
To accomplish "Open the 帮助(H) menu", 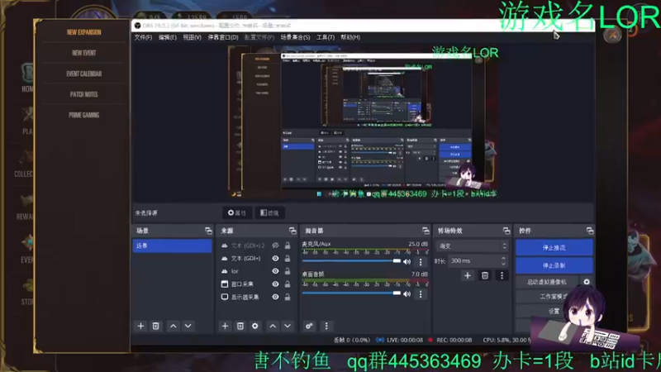I will 350,37.
